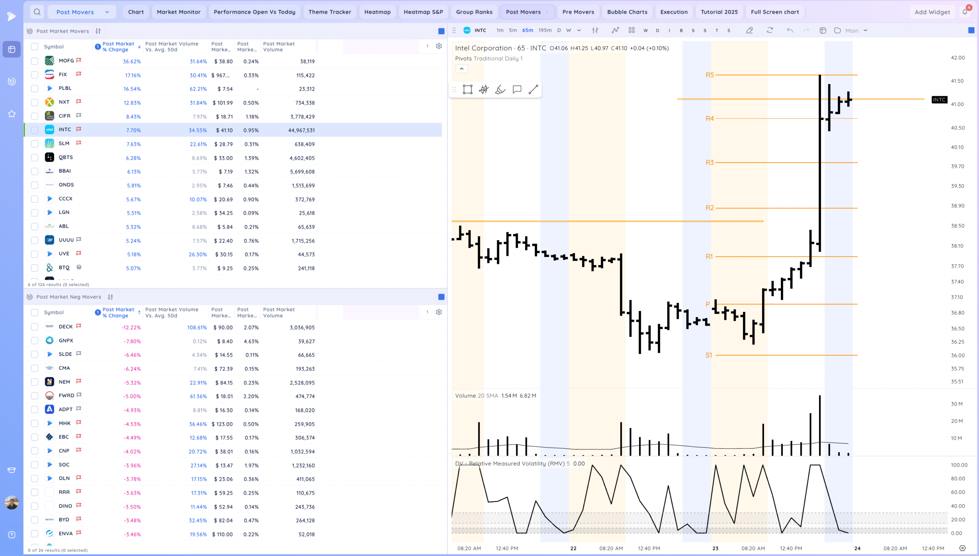Toggle select-all checkbox in Neg Movers table

[34, 312]
